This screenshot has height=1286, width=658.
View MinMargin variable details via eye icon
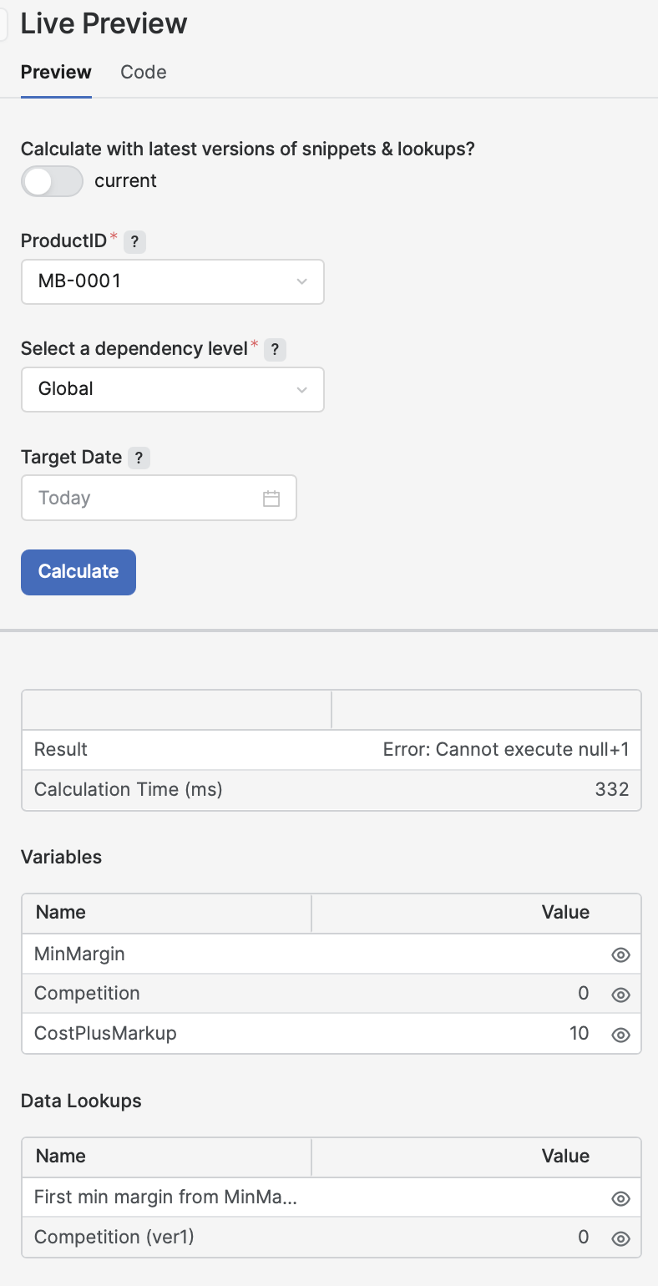620,954
